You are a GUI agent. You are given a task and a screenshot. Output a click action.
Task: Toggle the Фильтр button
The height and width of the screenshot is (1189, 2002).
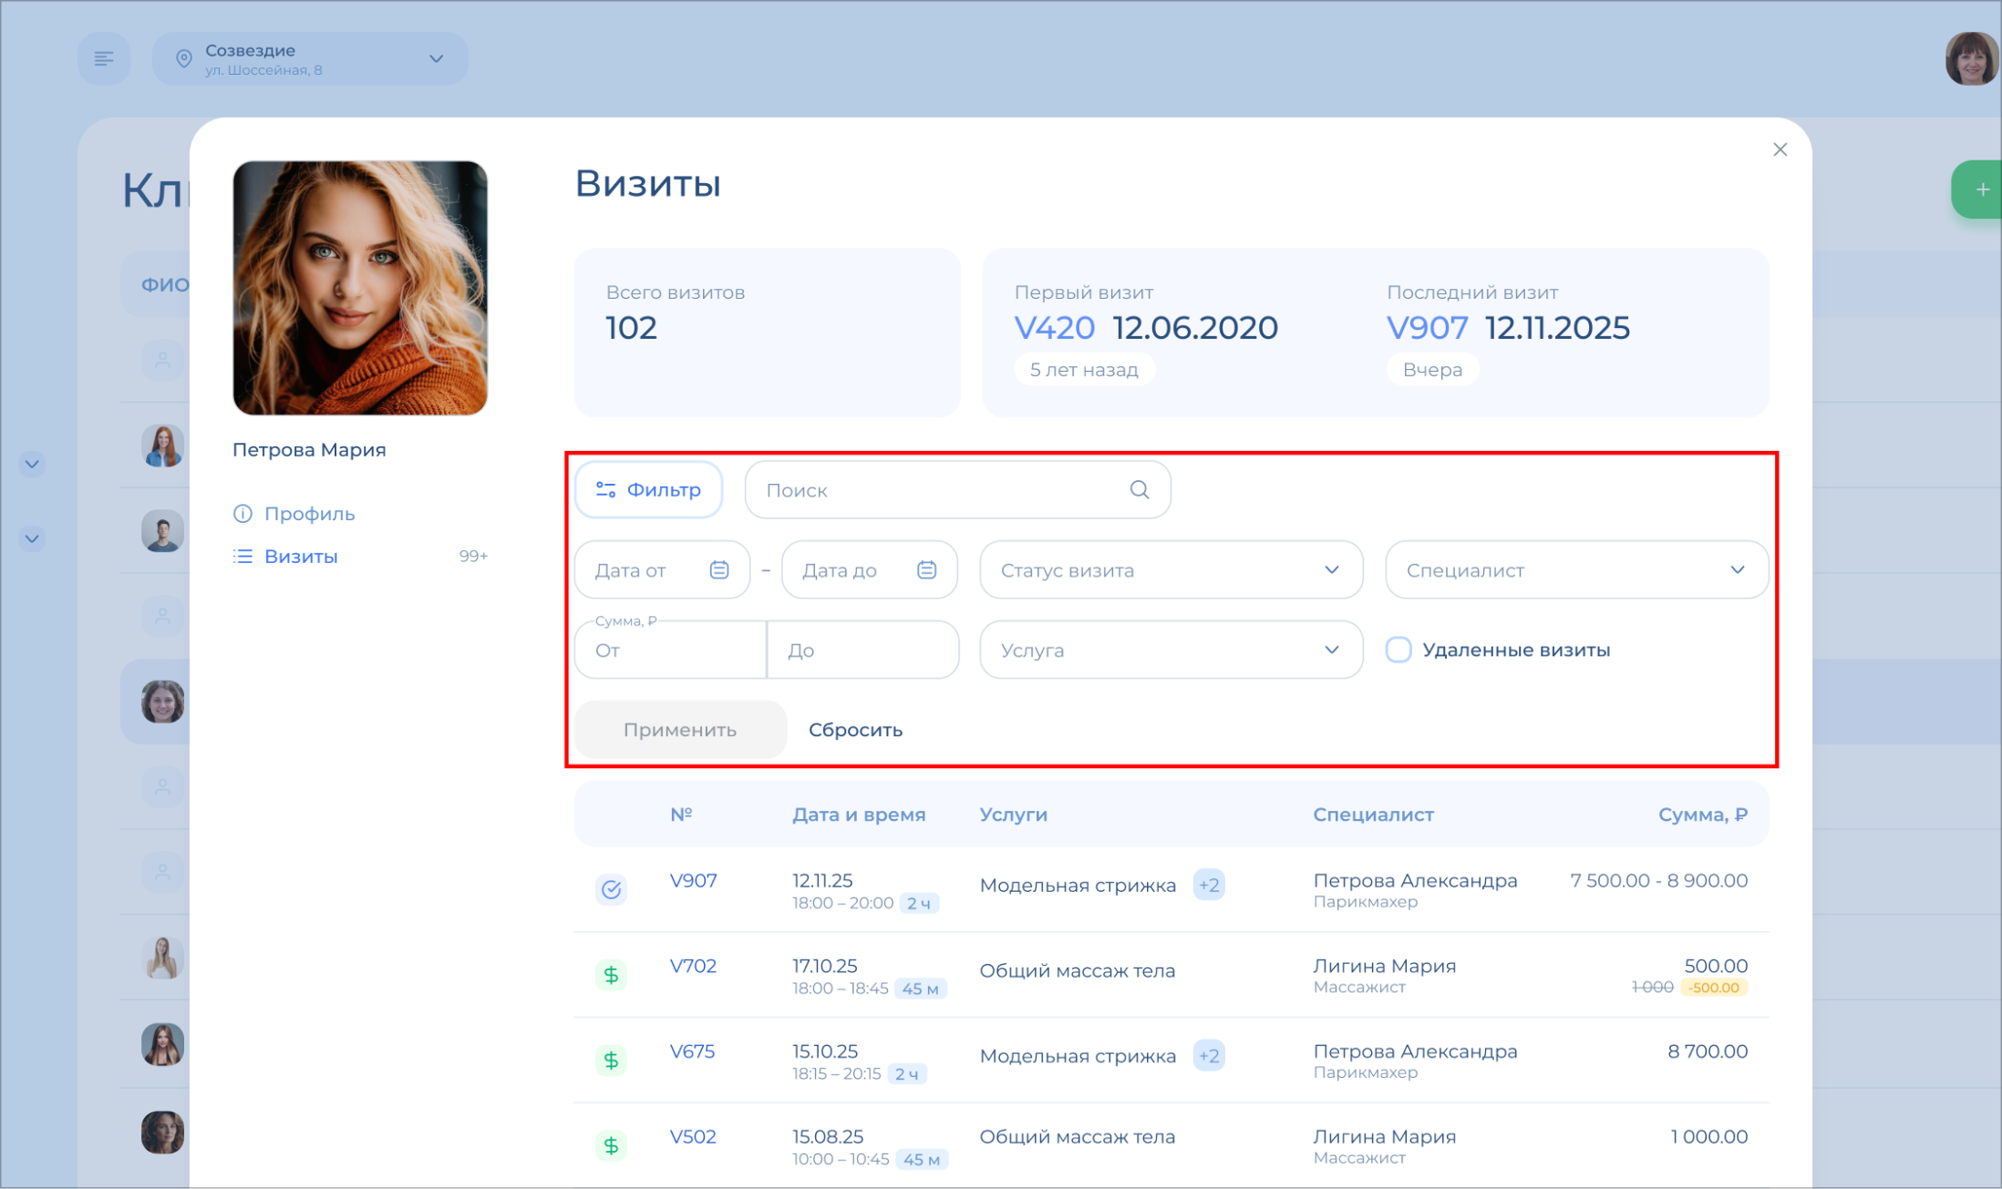click(x=648, y=490)
